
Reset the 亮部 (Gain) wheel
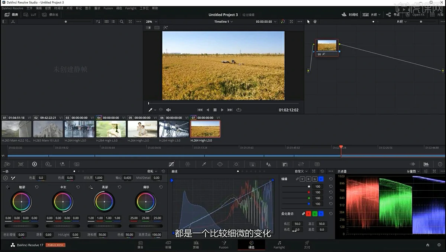point(120,187)
